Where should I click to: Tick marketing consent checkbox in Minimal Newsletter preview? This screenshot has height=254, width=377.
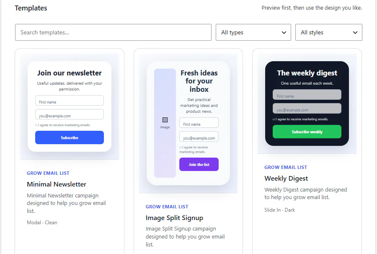point(36,125)
